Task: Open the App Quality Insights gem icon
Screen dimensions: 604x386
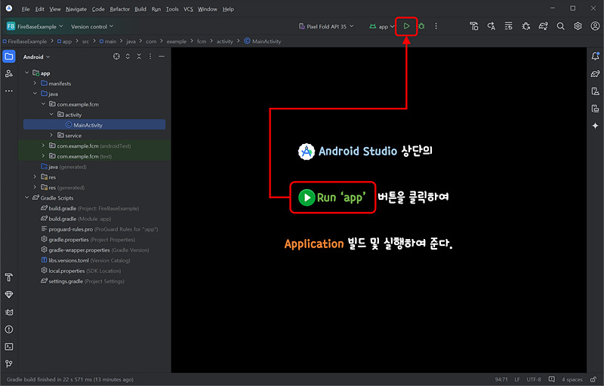Action: [9, 295]
